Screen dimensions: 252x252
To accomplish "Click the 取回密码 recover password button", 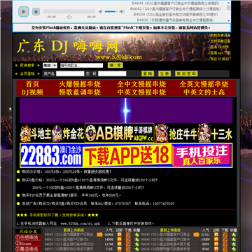I will pos(186,73).
